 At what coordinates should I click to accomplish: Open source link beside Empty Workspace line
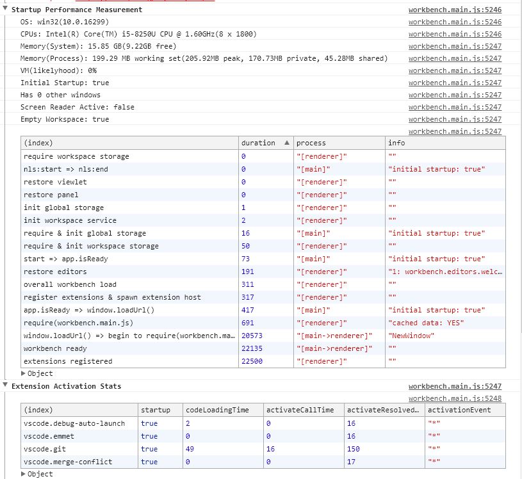click(x=455, y=119)
